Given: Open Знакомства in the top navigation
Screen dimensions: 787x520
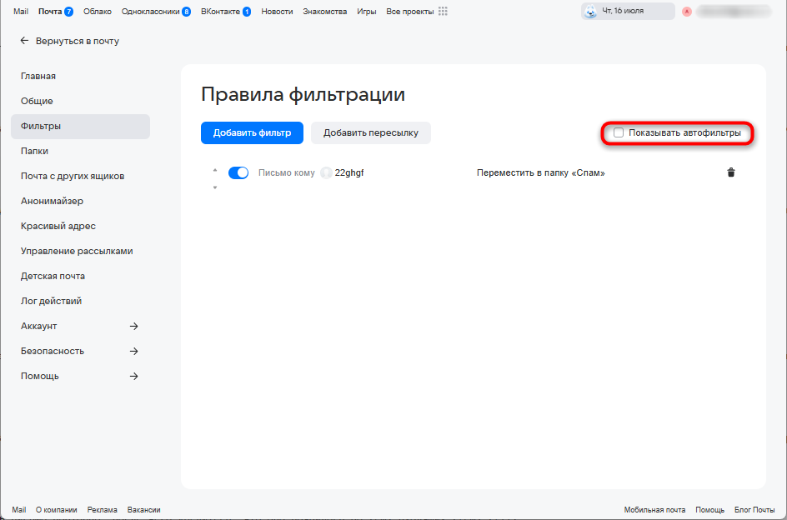Looking at the screenshot, I should 325,11.
